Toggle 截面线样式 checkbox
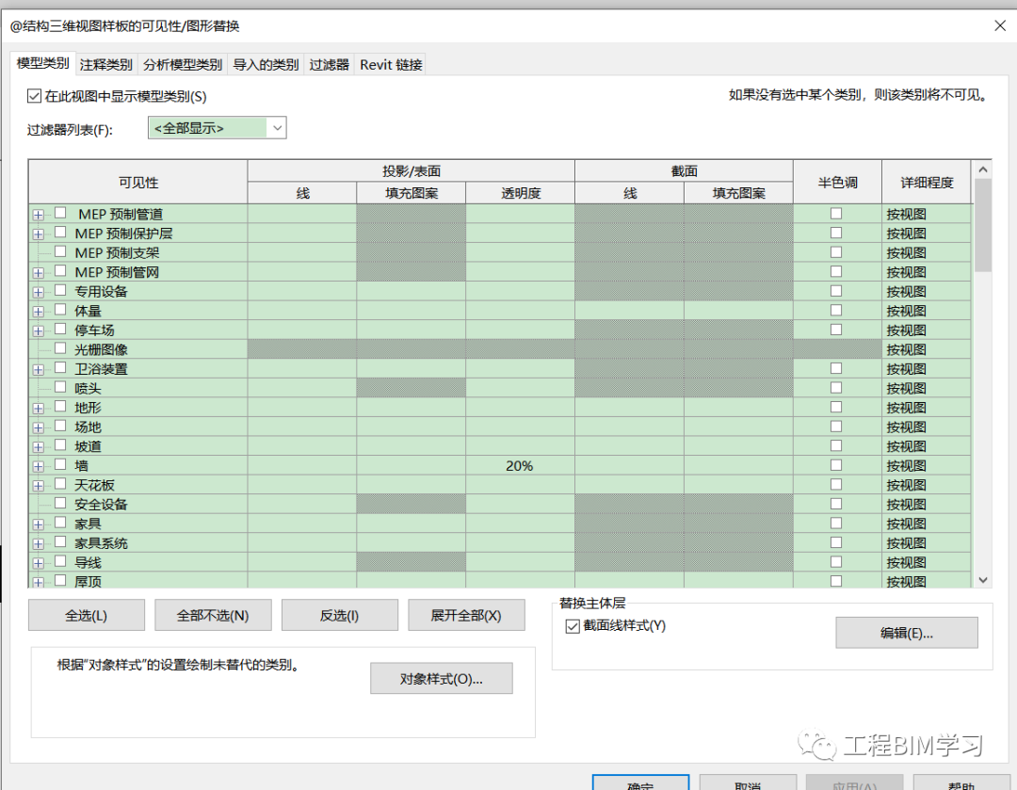This screenshot has height=790, width=1017. (x=573, y=626)
